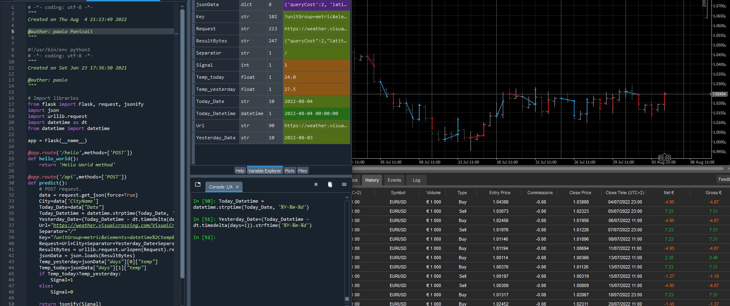This screenshot has height=306, width=730.
Task: Click the trash icon to remove all variables
Action: [330, 184]
